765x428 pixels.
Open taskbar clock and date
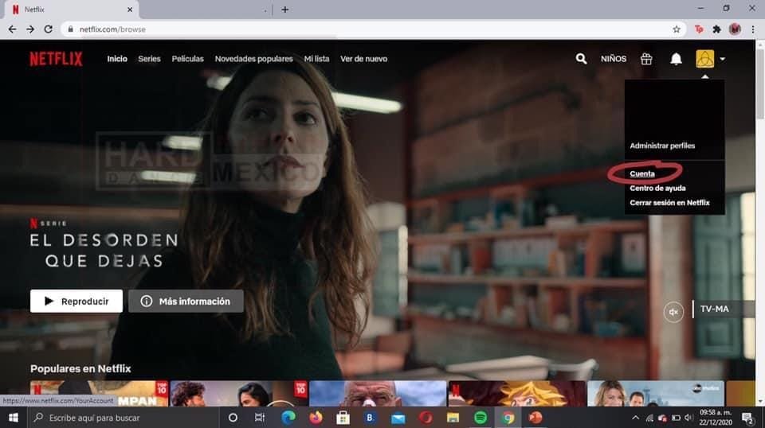[x=716, y=418]
